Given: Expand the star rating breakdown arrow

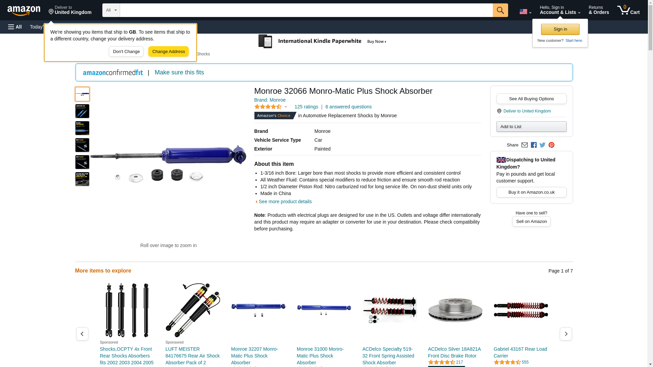Looking at the screenshot, I should (x=286, y=107).
